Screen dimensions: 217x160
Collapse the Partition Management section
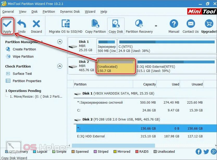click(x=60, y=42)
